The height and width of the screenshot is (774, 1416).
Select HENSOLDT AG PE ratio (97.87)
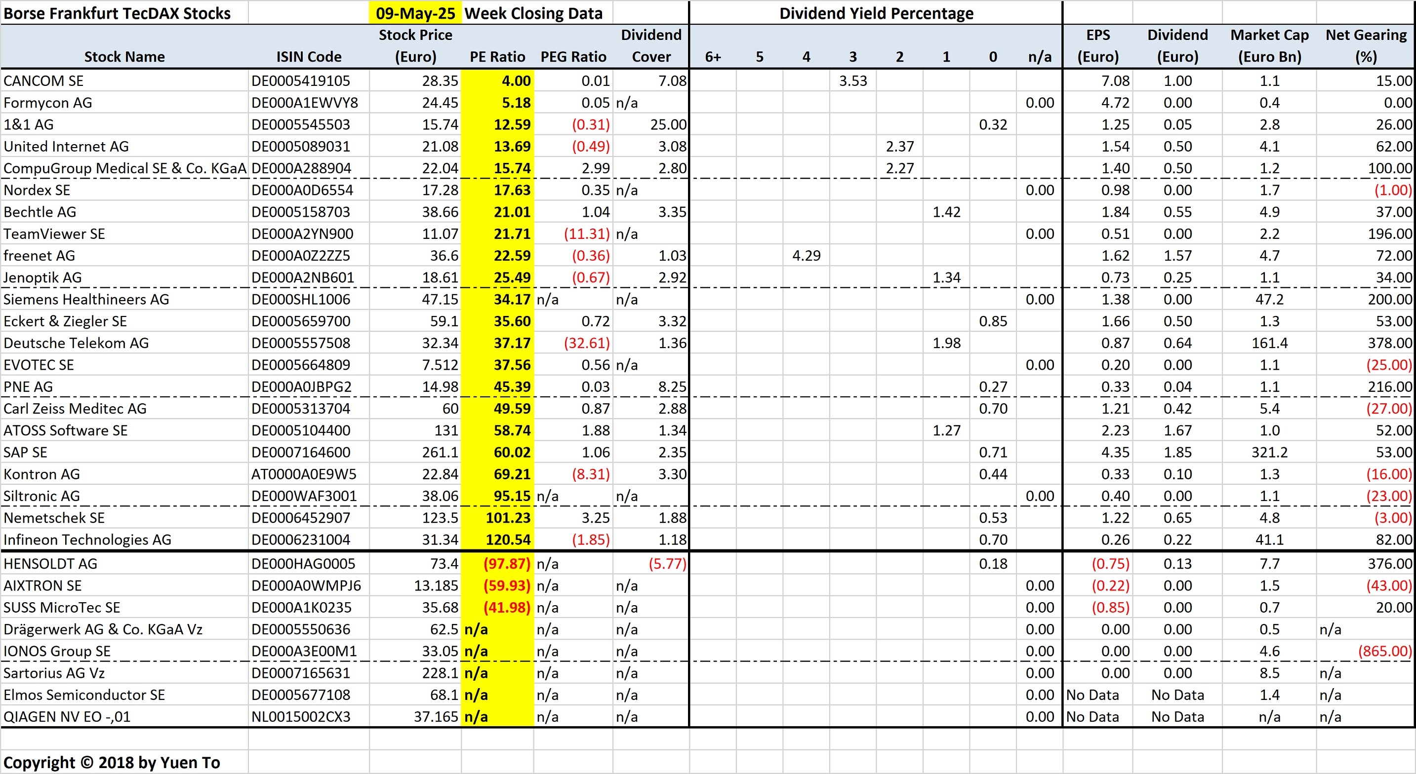(497, 564)
